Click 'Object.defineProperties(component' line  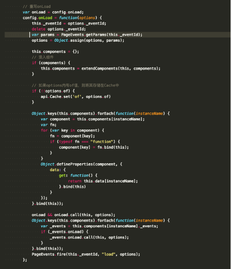click(x=81, y=164)
